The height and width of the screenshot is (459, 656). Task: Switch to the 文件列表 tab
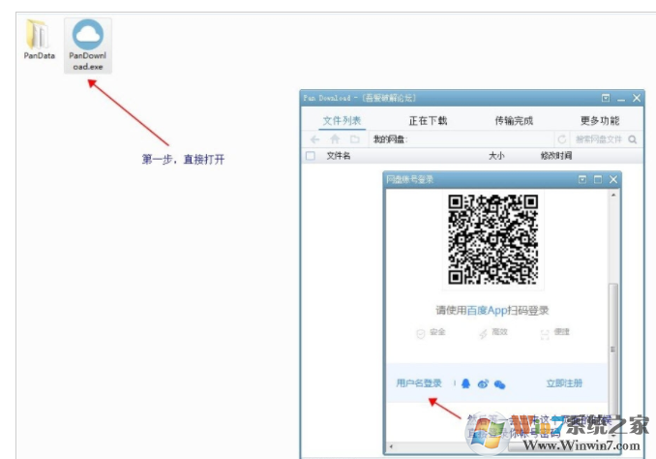point(342,121)
